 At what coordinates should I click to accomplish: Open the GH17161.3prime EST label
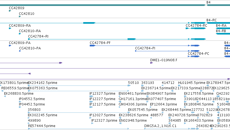(133, 99)
